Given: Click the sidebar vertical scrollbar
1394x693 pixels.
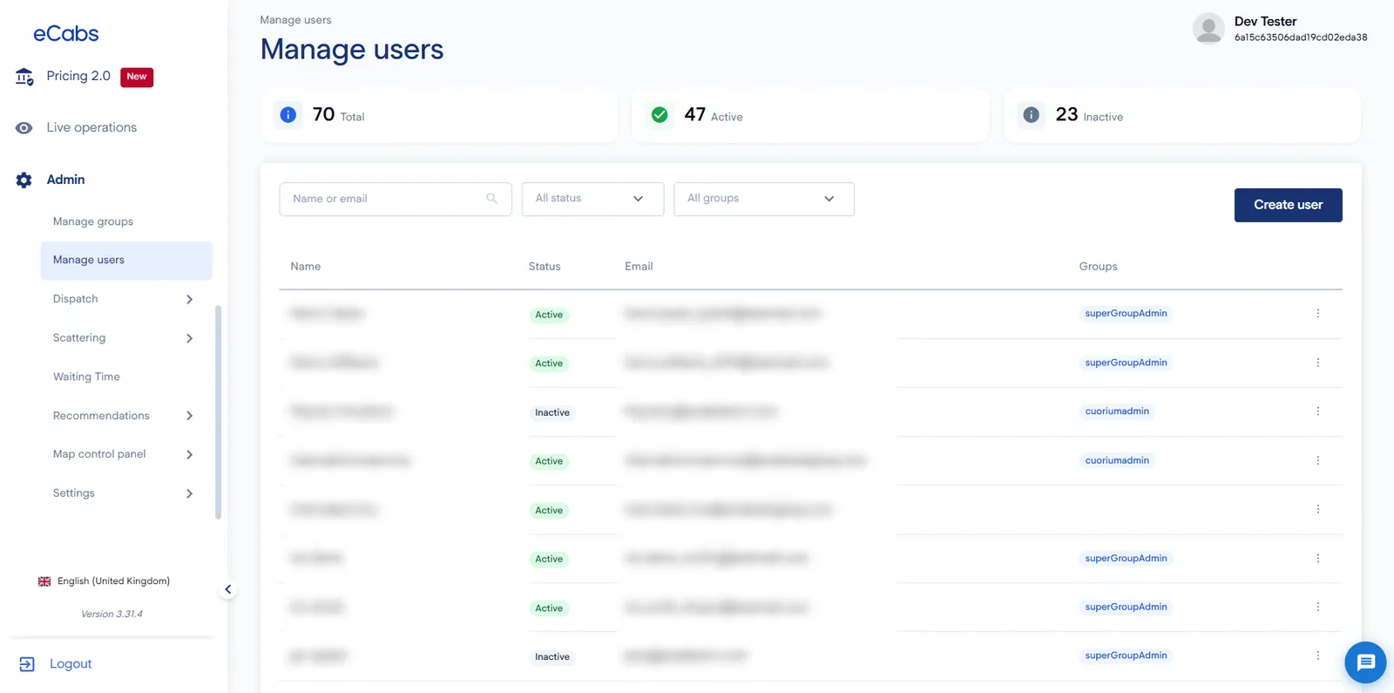Looking at the screenshot, I should (218, 411).
